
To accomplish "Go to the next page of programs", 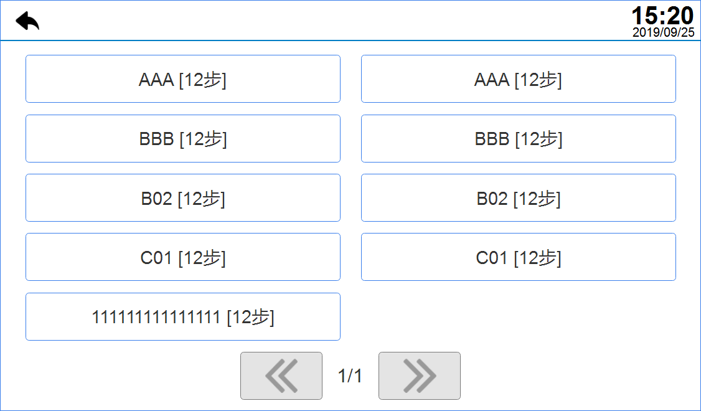I will pyautogui.click(x=419, y=376).
